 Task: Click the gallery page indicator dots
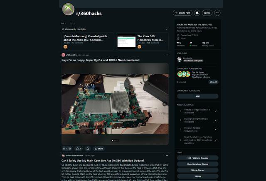(115, 140)
